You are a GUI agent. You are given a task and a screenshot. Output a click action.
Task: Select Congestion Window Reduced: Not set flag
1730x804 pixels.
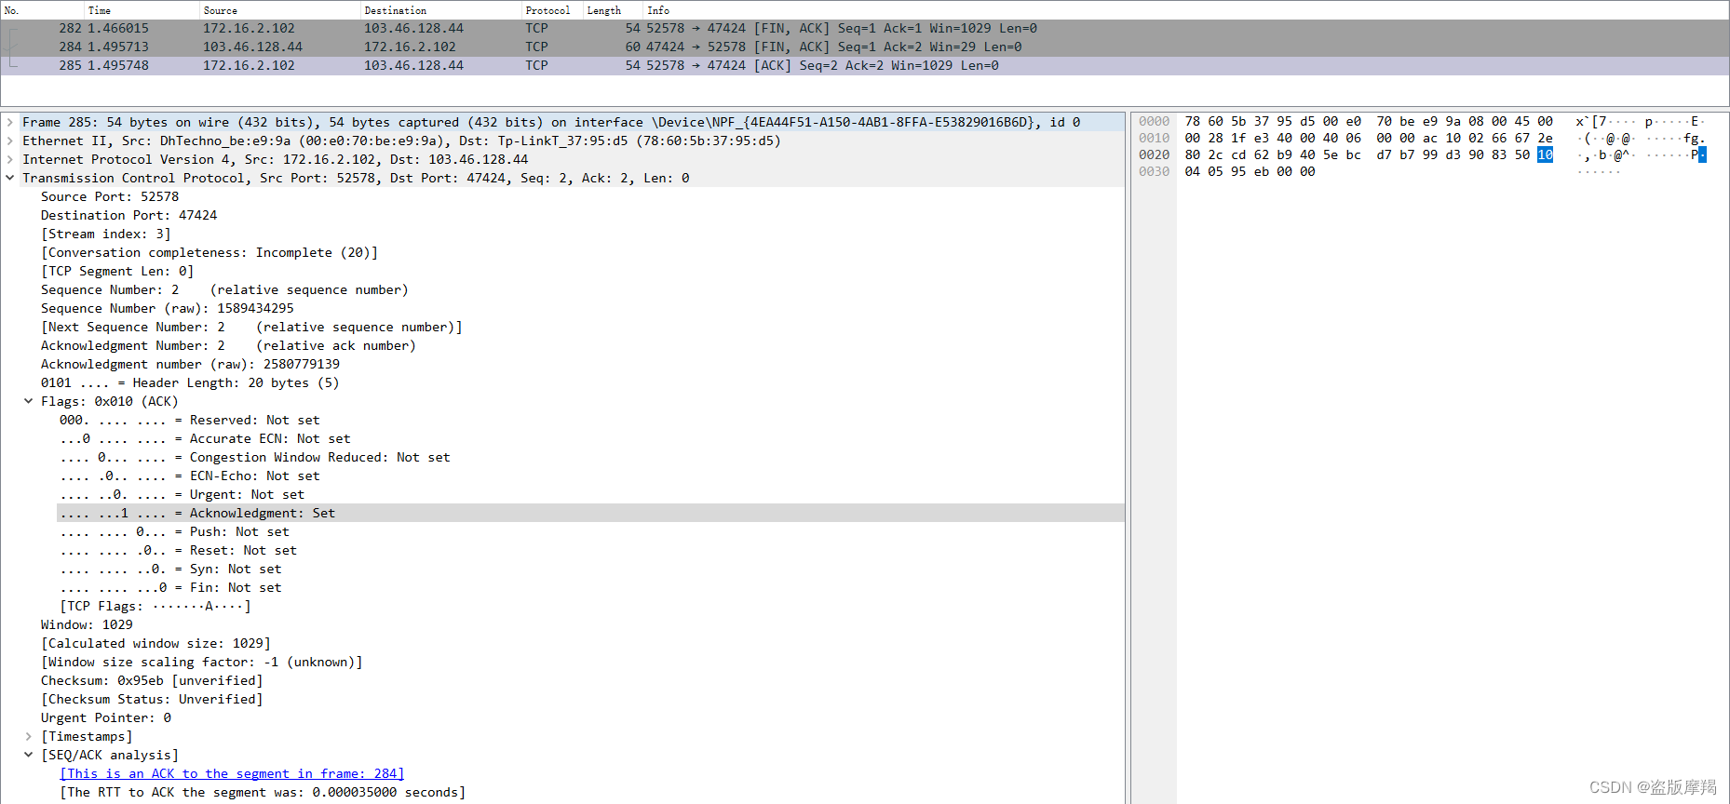click(x=255, y=457)
